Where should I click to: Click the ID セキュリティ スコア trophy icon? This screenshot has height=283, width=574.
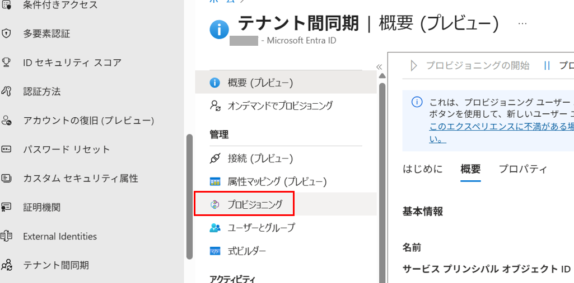pyautogui.click(x=6, y=63)
